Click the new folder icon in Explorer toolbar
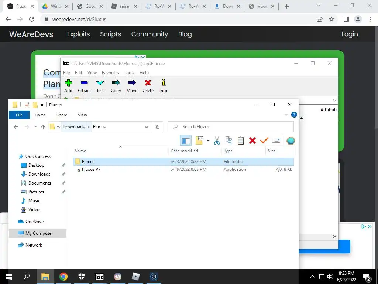The height and width of the screenshot is (284, 378). click(199, 141)
